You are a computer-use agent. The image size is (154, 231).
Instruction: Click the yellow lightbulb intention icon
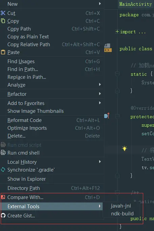tap(125, 148)
